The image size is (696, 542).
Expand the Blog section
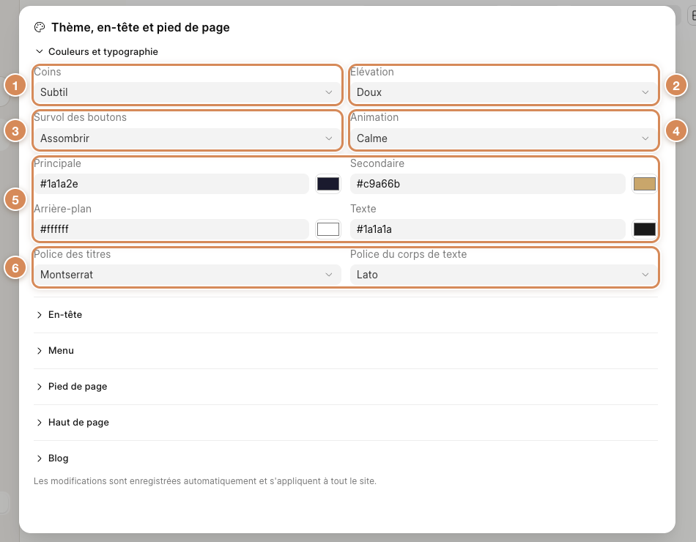point(346,459)
